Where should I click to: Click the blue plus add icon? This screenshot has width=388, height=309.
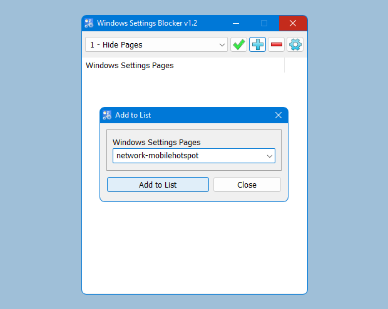[x=257, y=45]
